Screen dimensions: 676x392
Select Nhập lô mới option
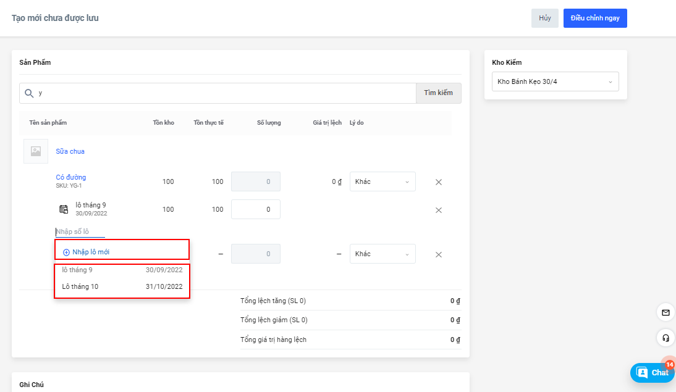pyautogui.click(x=91, y=252)
